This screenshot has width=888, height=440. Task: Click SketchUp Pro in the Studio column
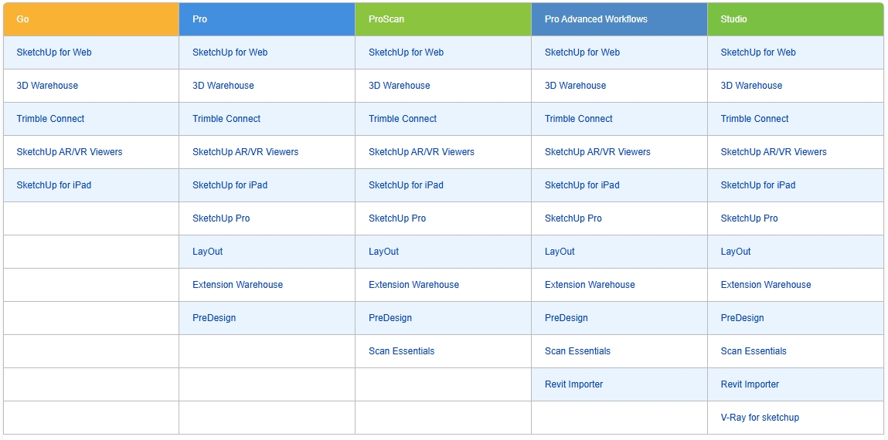pyautogui.click(x=749, y=218)
